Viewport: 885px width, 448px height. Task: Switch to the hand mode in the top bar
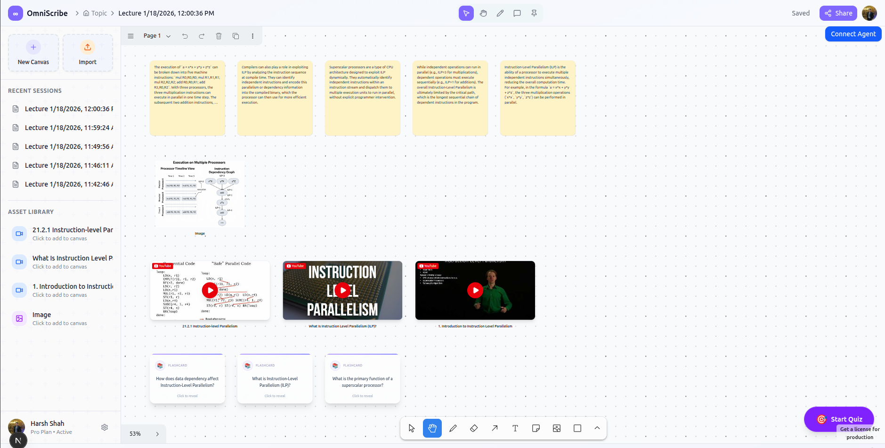point(483,13)
